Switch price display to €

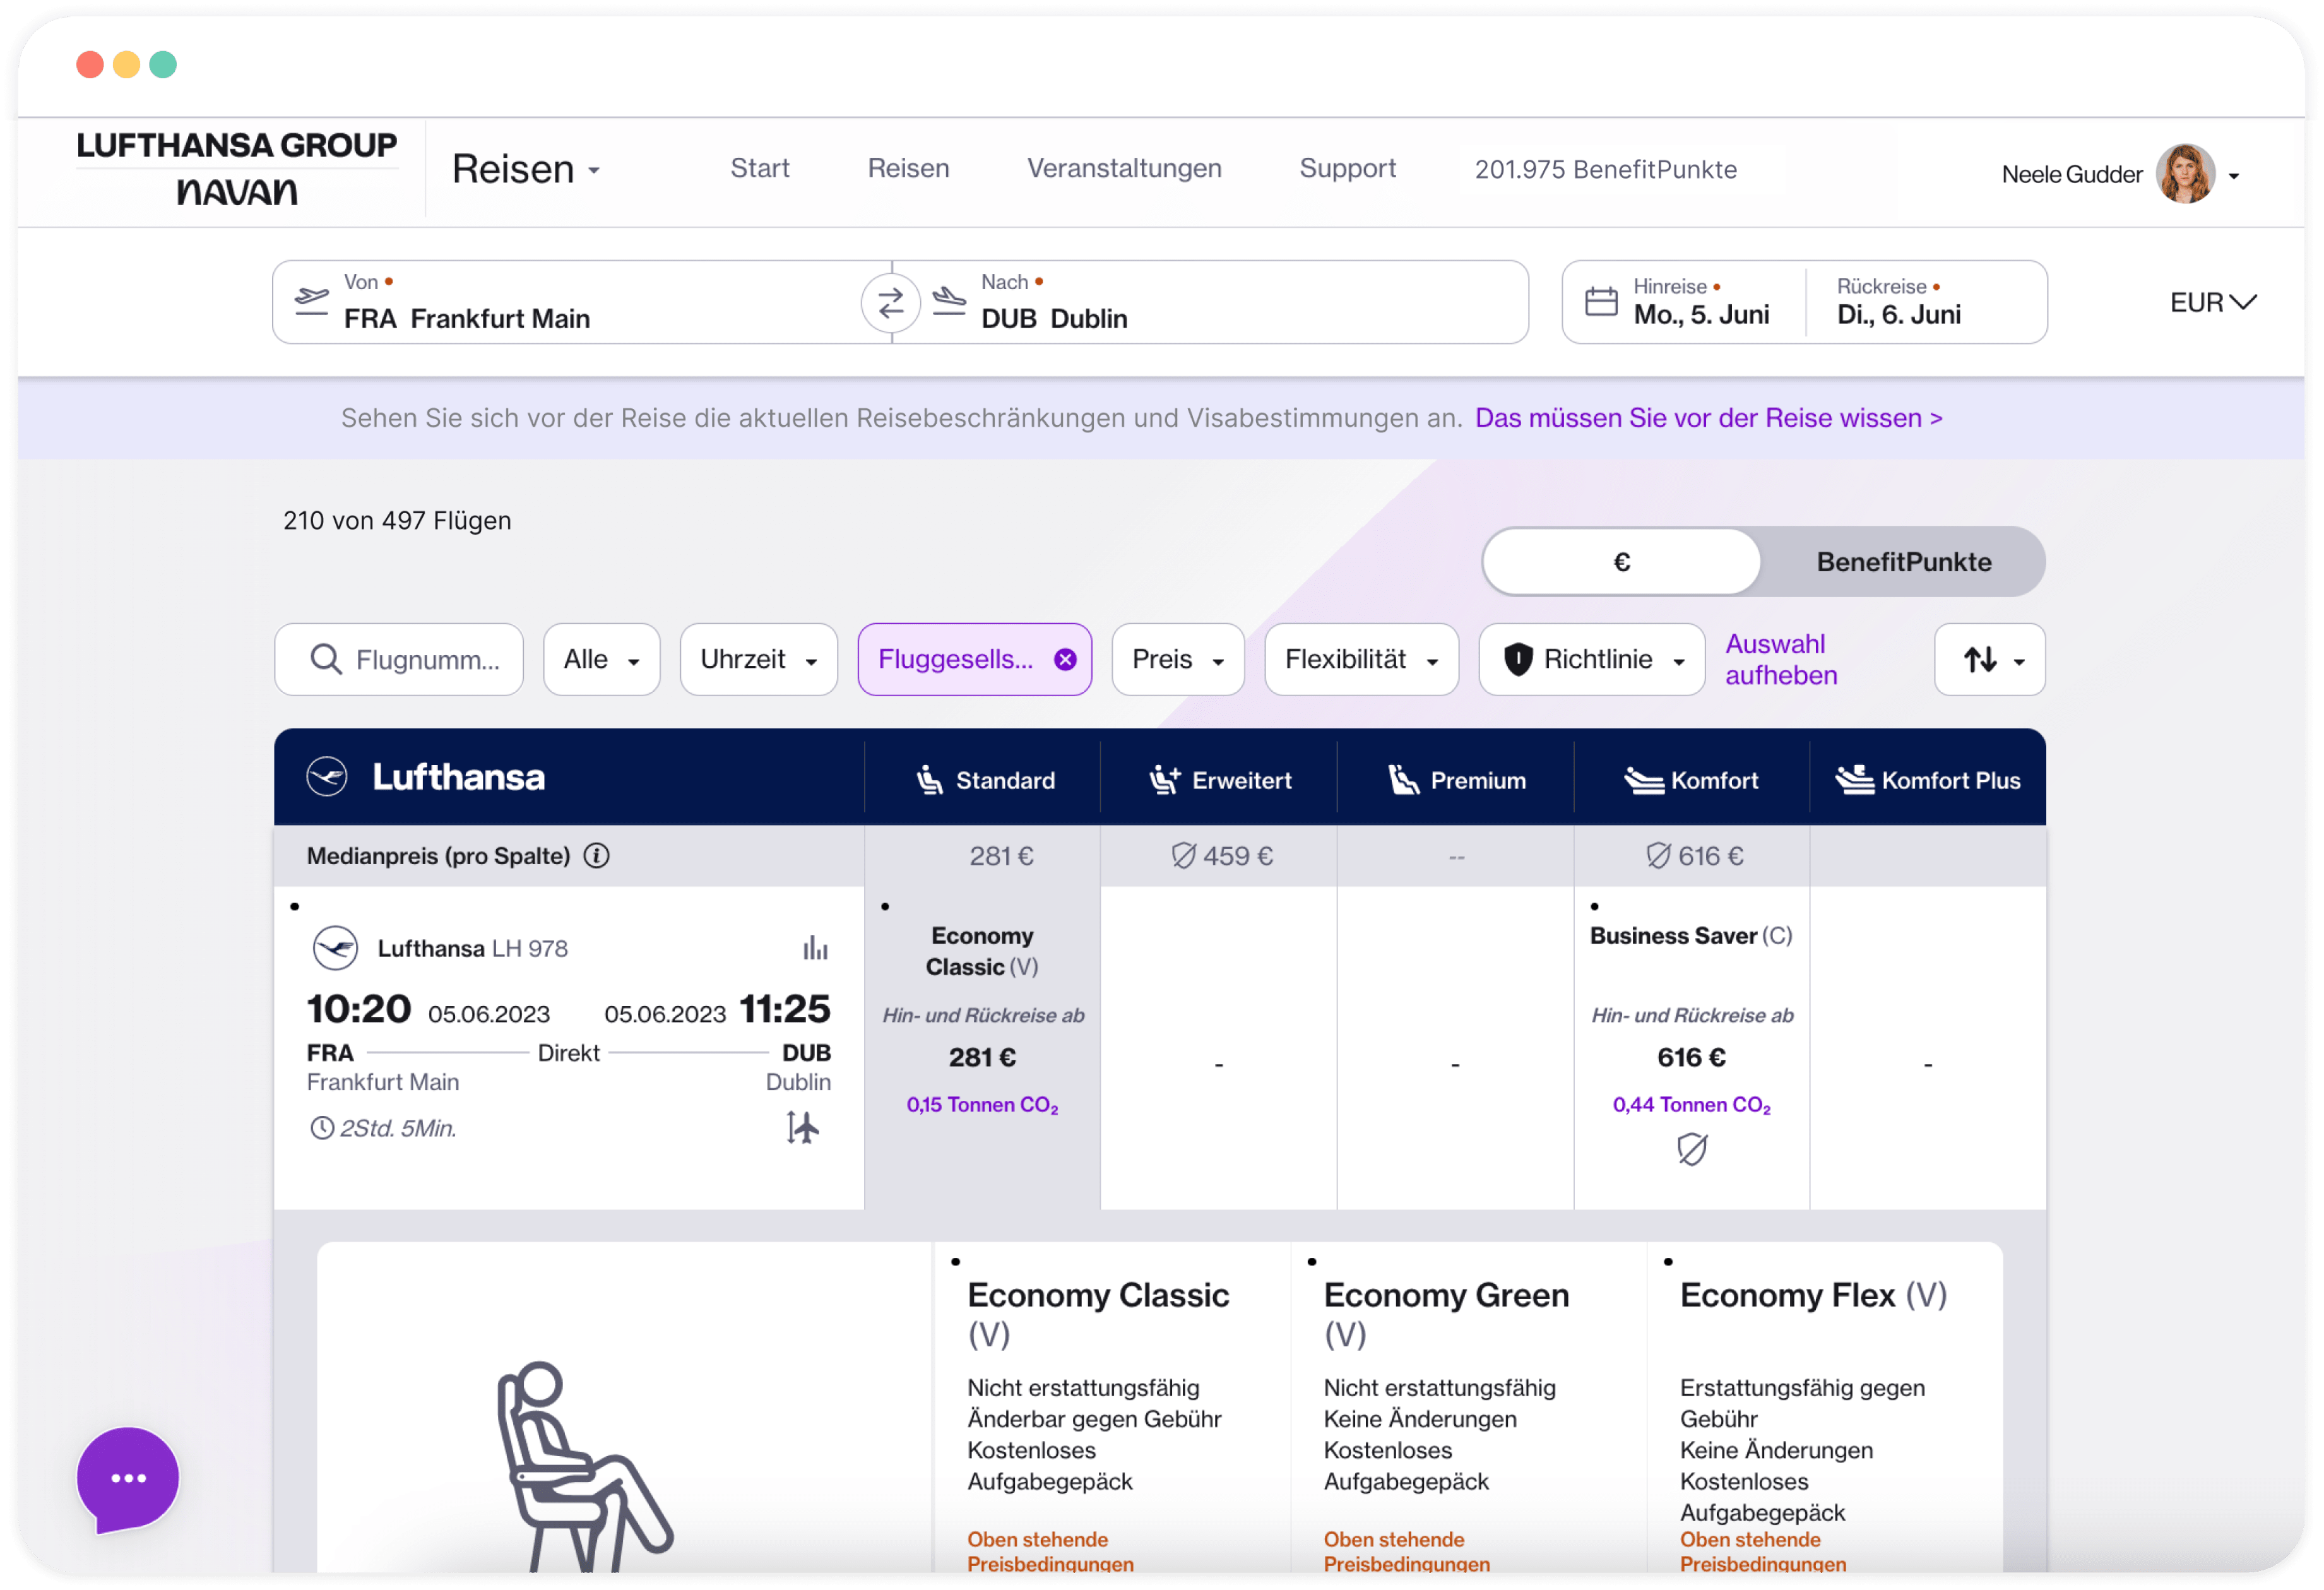point(1621,562)
